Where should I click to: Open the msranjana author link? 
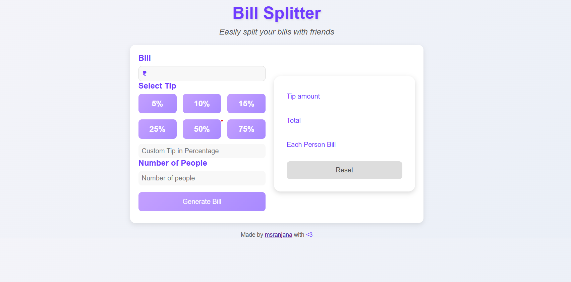pos(278,235)
